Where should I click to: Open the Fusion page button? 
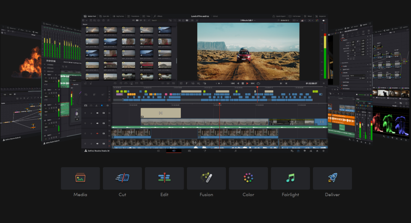tap(206, 178)
